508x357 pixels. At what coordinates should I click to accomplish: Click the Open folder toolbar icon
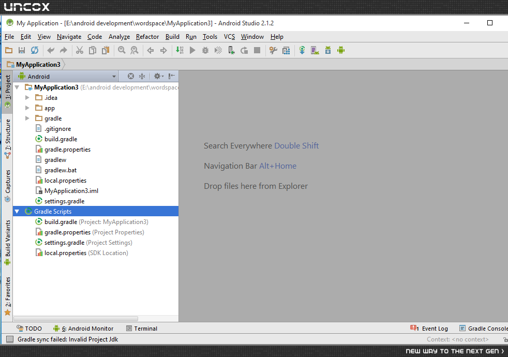point(9,50)
